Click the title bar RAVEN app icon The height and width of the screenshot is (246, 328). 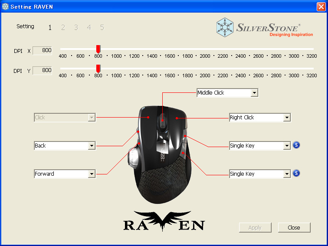coord(5,7)
